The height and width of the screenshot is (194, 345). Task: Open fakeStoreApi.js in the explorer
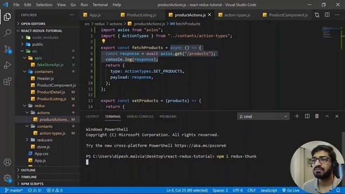point(47,65)
